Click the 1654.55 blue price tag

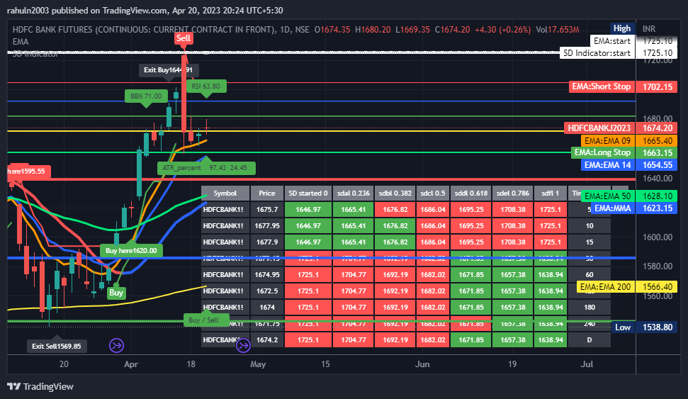point(657,164)
